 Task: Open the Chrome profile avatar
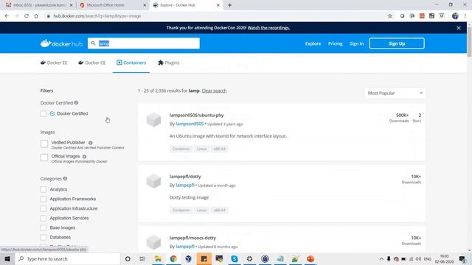click(455, 16)
